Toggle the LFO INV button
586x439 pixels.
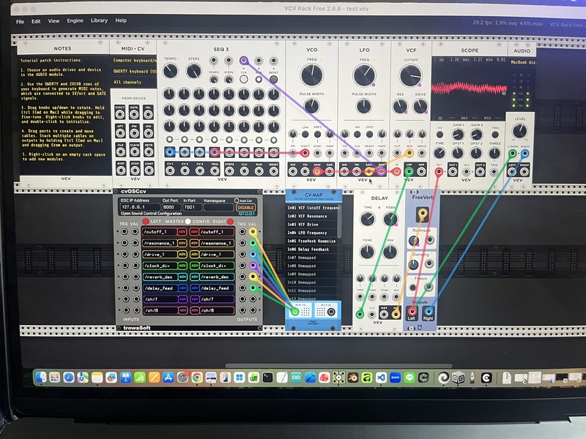pos(357,134)
